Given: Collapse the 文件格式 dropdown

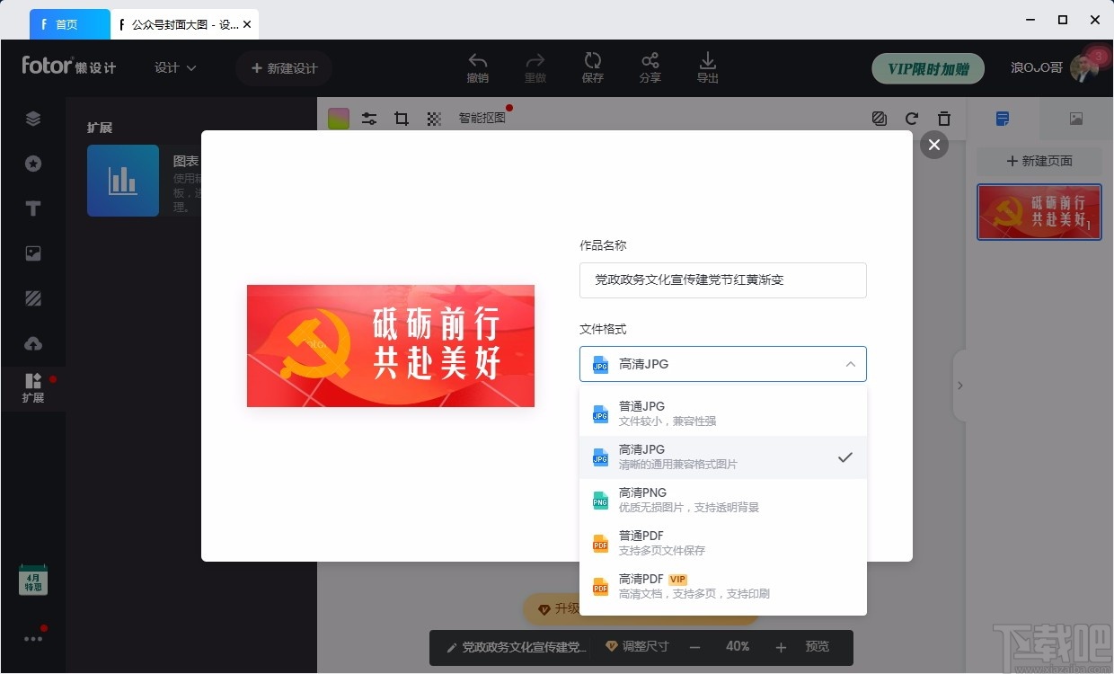Looking at the screenshot, I should coord(850,364).
